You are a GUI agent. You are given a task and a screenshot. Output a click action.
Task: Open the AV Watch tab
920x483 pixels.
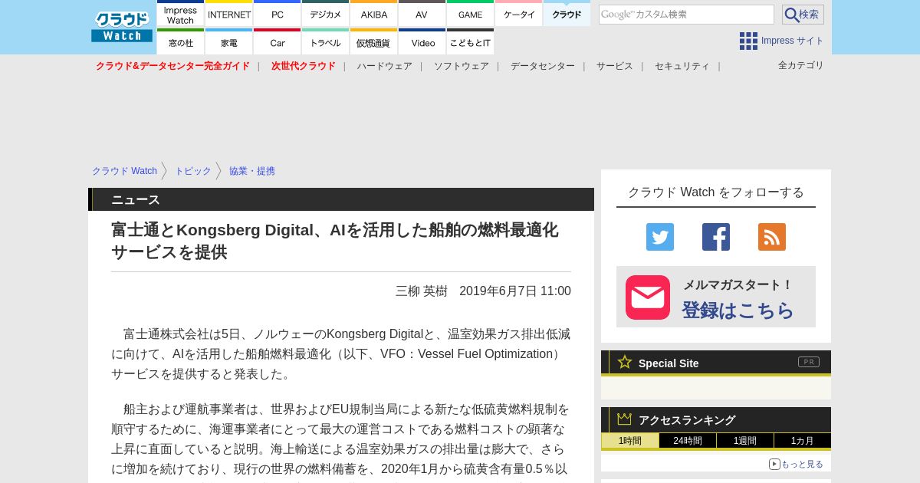pos(422,14)
